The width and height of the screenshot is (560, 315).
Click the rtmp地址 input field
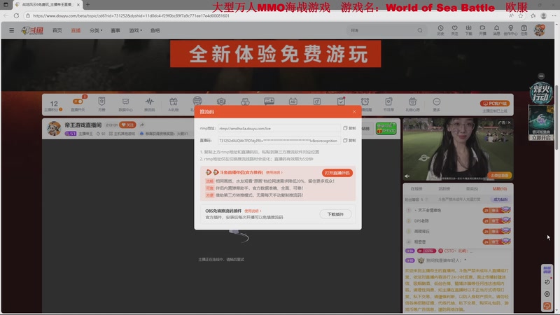[279, 128]
